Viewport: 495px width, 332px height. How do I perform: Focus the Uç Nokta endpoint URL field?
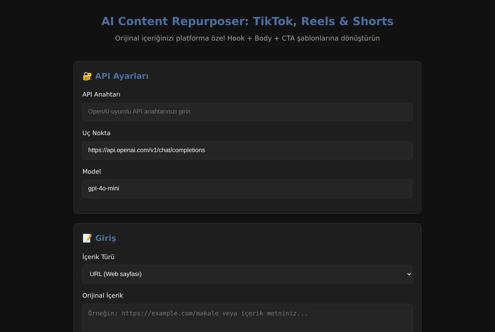pos(247,150)
